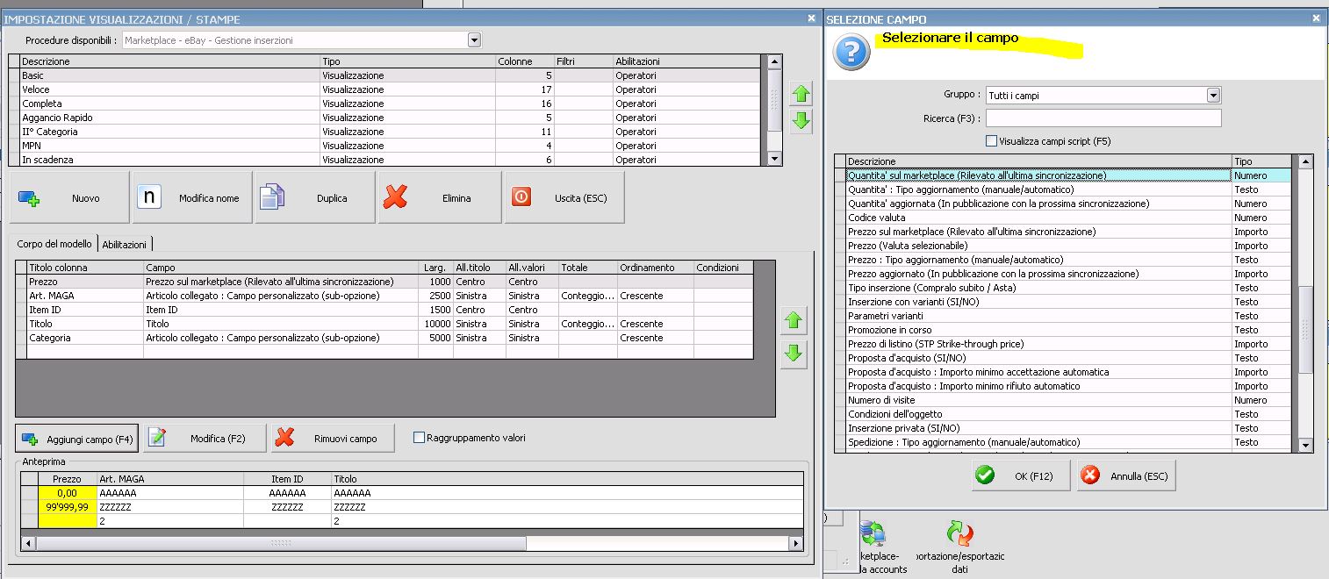
Task: Enable Raggruppamento valori checkbox
Action: 419,438
